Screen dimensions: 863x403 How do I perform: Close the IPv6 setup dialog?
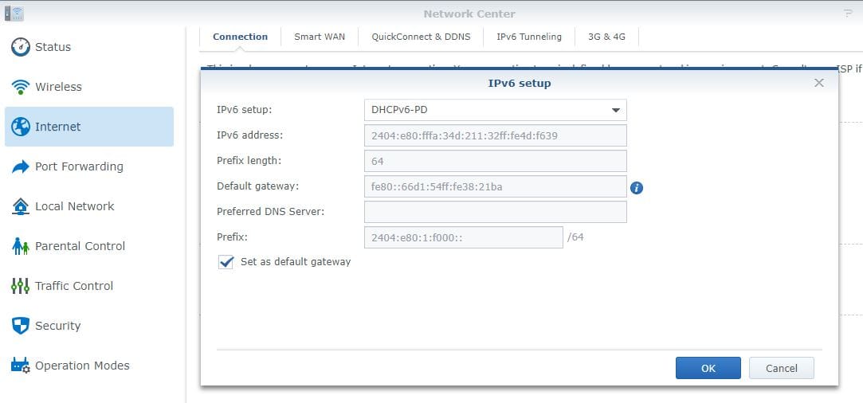[818, 83]
